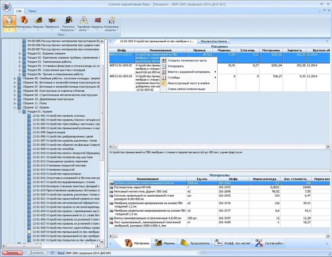
Task: Click material icon of Дюбели распорные row
Action: pos(111,183)
